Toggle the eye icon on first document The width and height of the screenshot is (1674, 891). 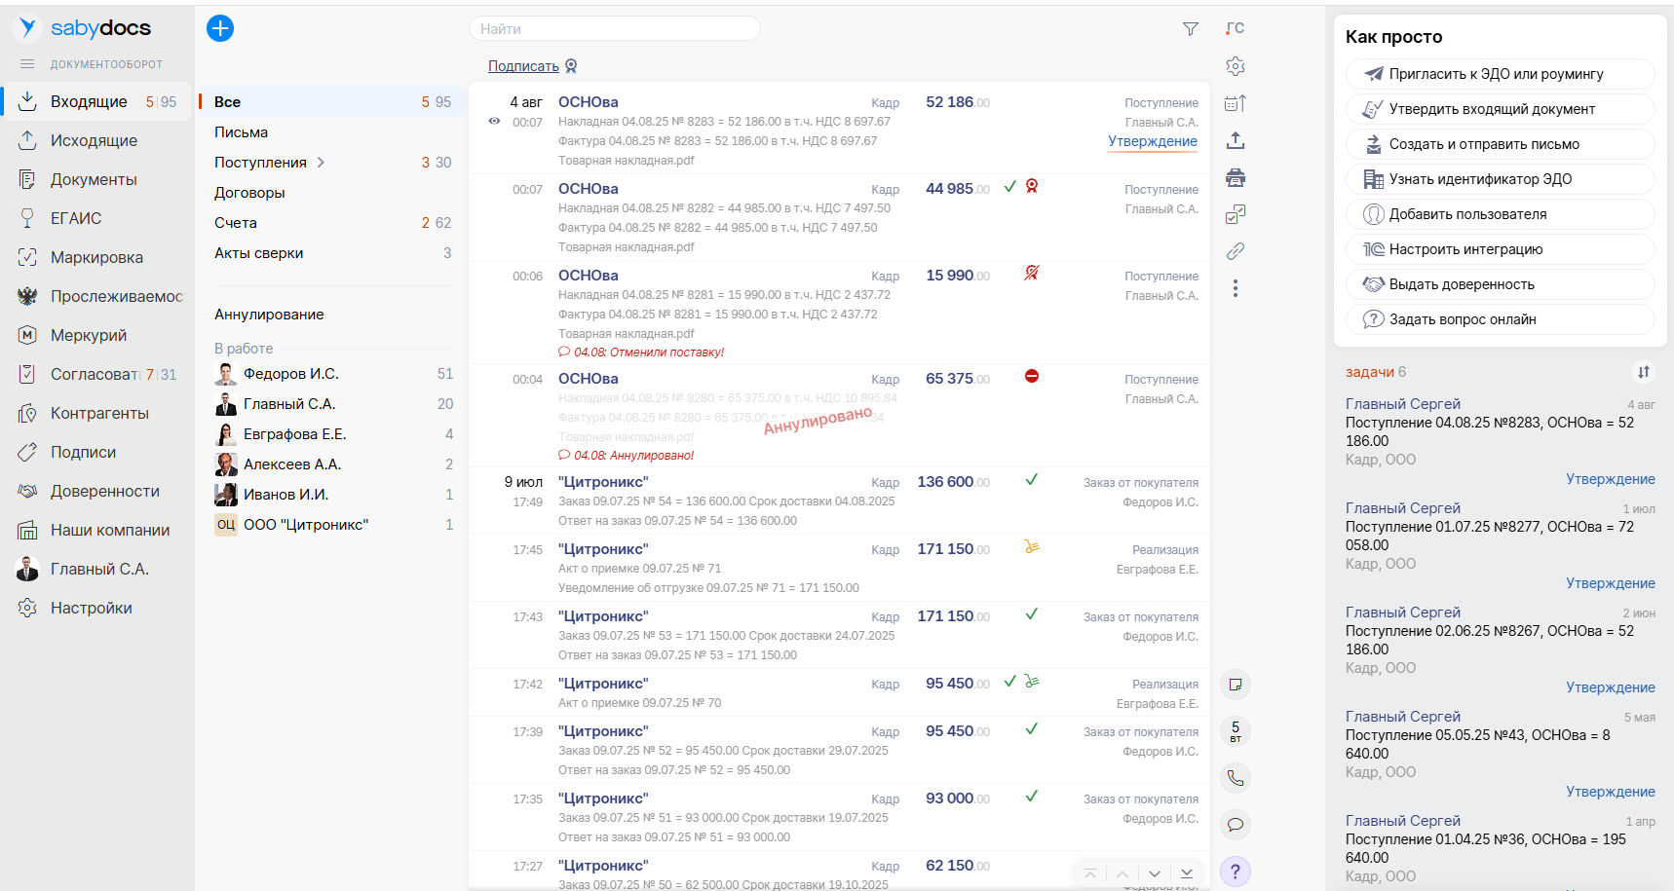point(494,122)
